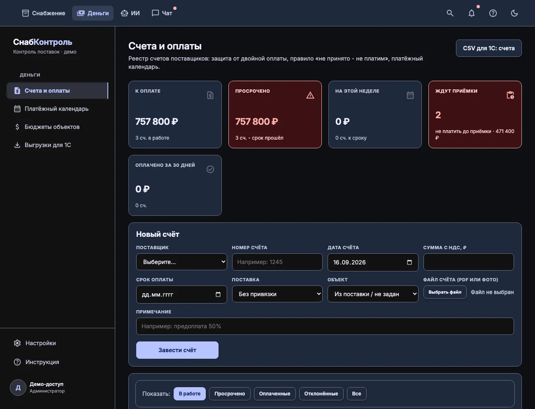Select the Все filter chip
Image resolution: width=535 pixels, height=409 pixels.
coord(357,394)
